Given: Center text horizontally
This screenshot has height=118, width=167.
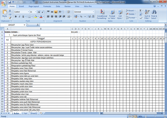Looking at the screenshot, I should (52, 17).
